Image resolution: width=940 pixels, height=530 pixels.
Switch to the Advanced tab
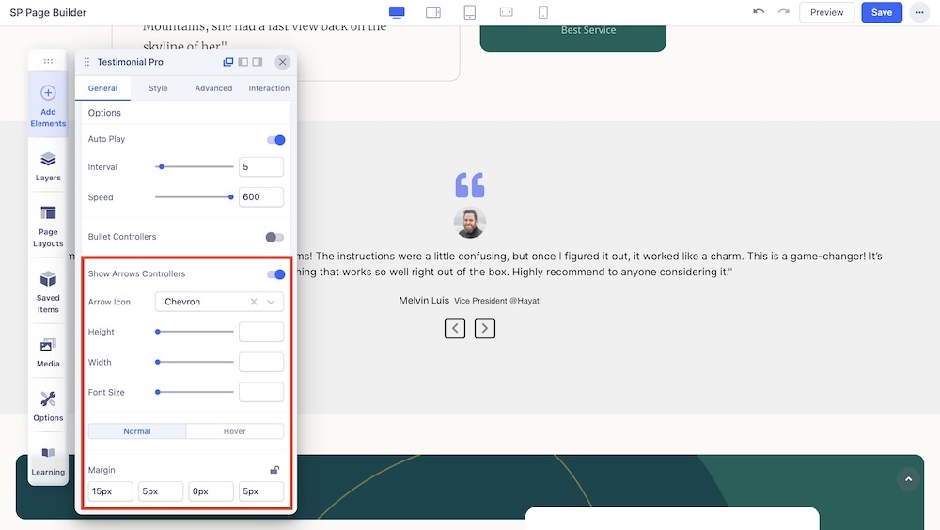click(x=213, y=88)
